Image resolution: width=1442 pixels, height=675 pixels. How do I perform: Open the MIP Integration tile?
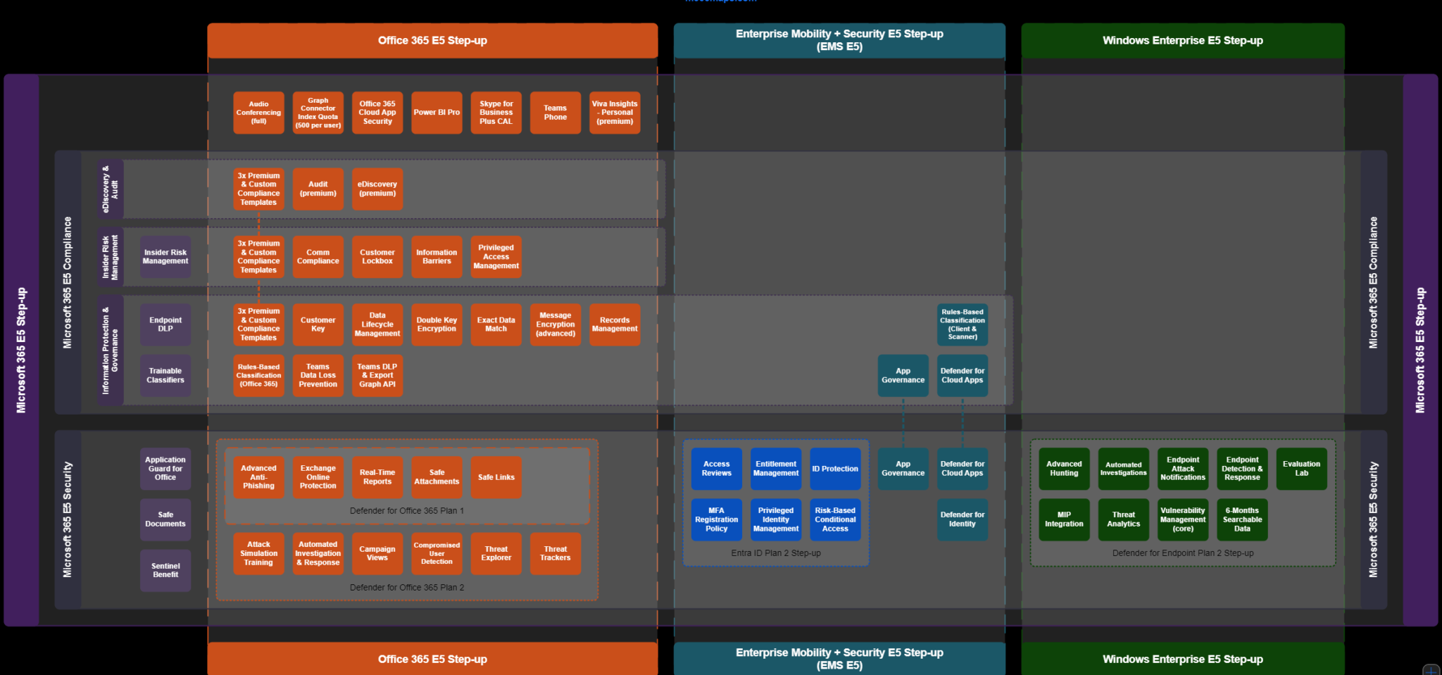tap(1064, 519)
